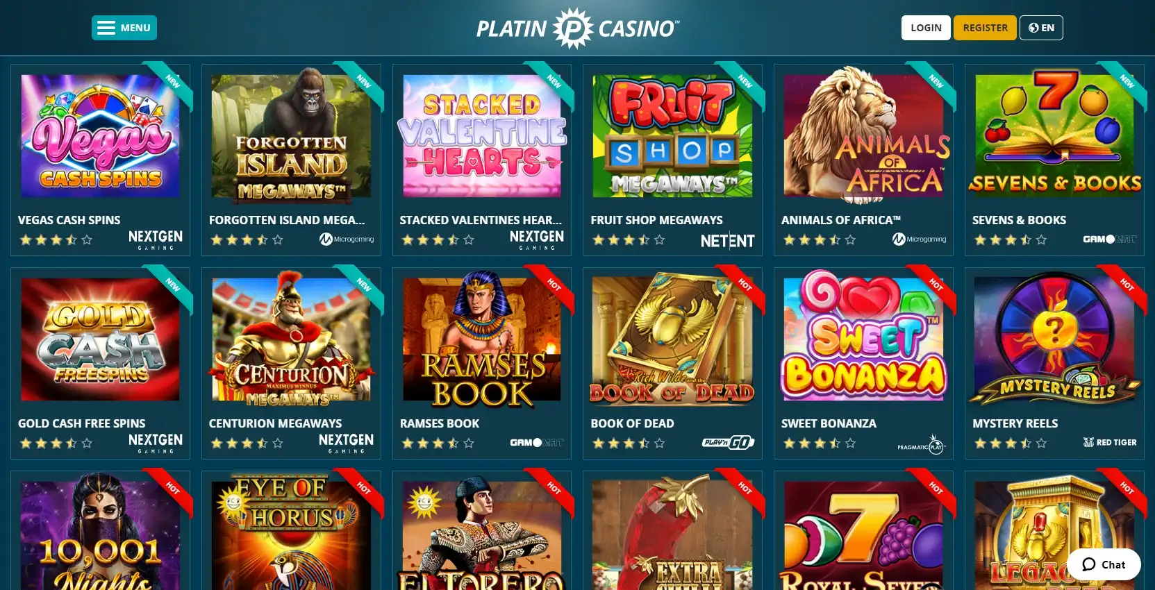Open the Eye of Horus game thumbnail

pos(291,533)
